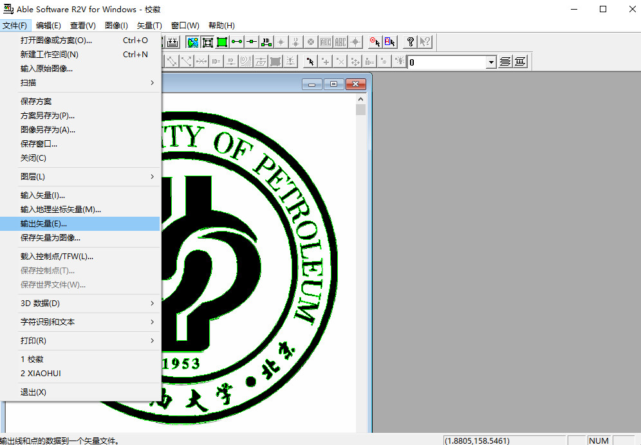
Task: Click the crosshair point icon
Action: (355, 42)
